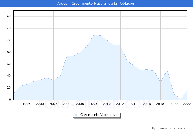Screen dimensions: 193x133
Task: Click the 2019 spike data point on the line
Action: pyautogui.click(x=167, y=70)
